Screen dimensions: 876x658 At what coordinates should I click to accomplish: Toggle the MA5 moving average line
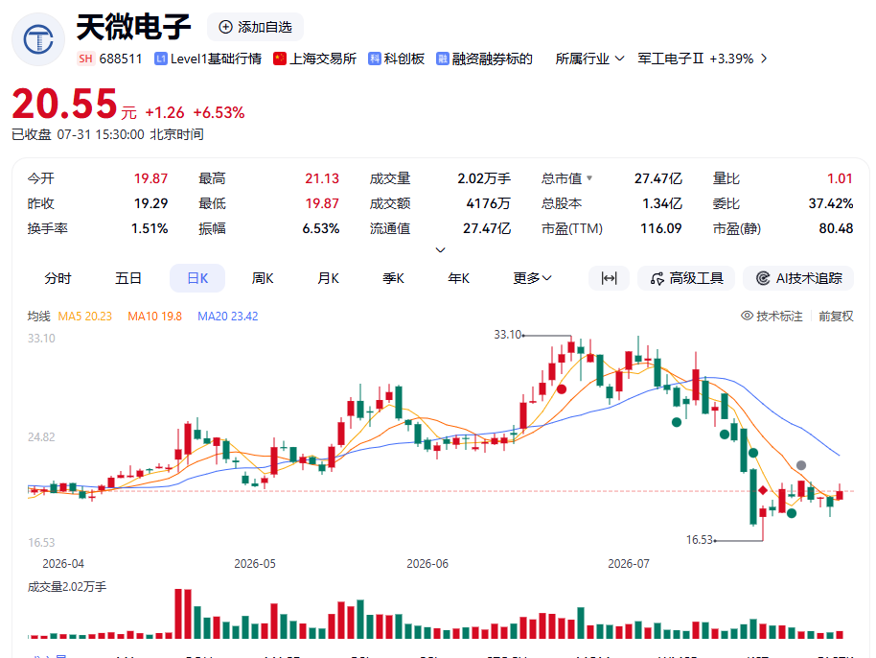coord(85,317)
